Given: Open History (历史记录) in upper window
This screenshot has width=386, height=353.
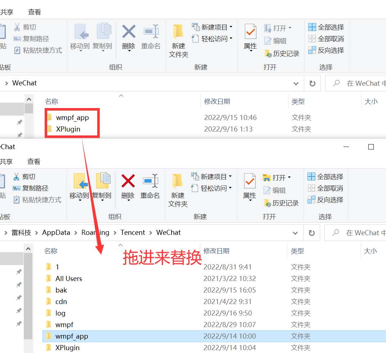Looking at the screenshot, I should tap(282, 53).
